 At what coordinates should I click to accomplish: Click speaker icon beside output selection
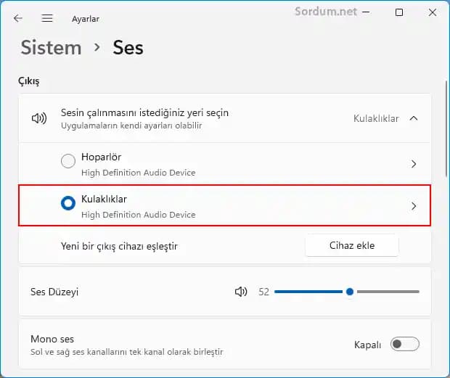[38, 118]
